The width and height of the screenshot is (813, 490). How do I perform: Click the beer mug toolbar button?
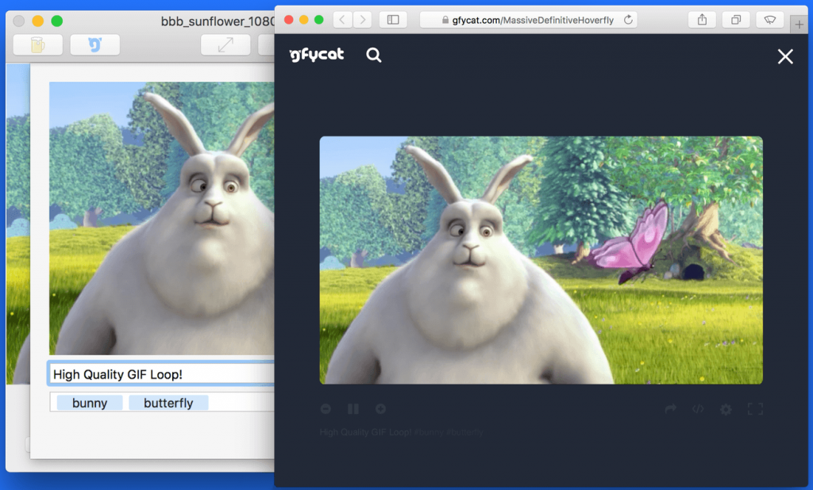[38, 45]
